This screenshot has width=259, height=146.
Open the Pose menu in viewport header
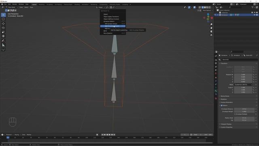32,7
